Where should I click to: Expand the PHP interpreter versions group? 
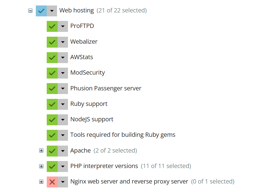(41, 166)
